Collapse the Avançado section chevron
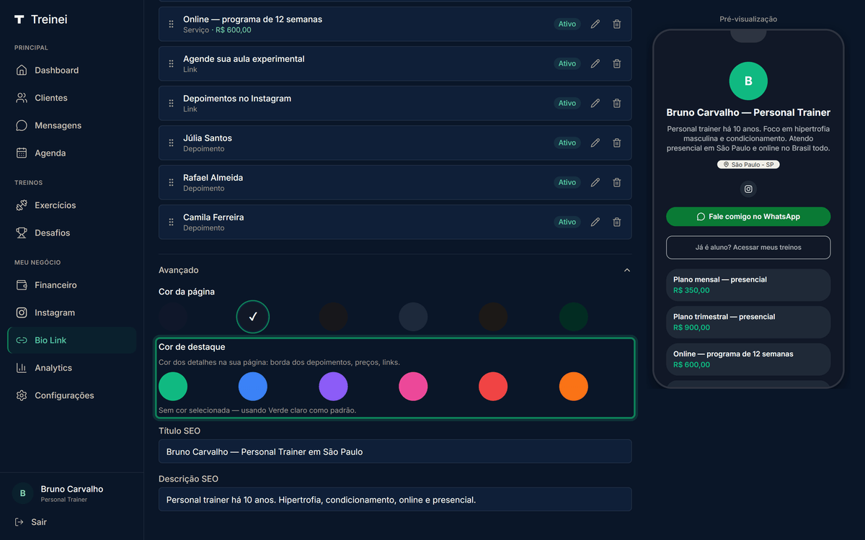 point(626,270)
